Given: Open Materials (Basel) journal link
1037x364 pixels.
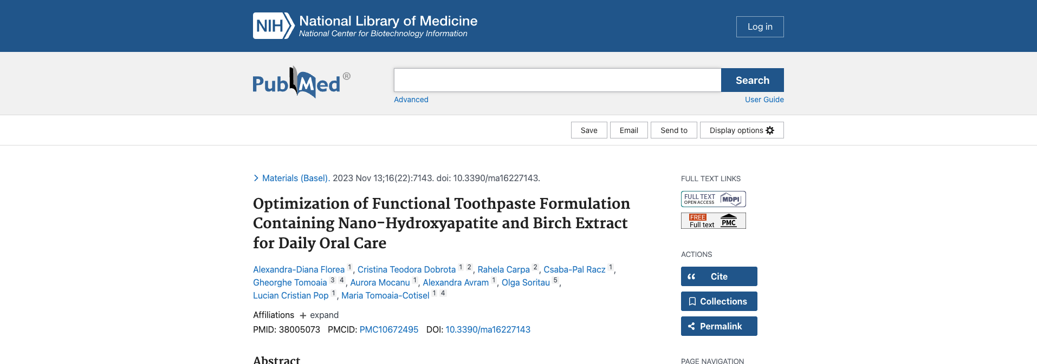Looking at the screenshot, I should coord(296,178).
